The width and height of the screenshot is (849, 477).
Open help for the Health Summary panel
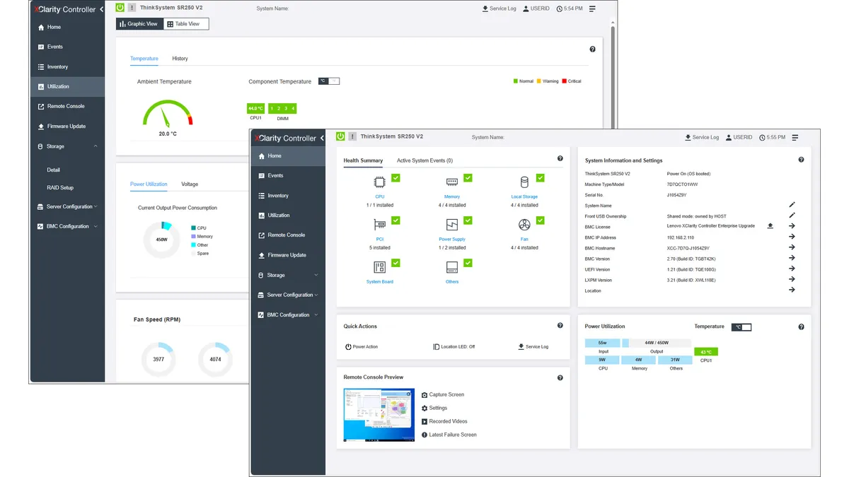pos(560,159)
